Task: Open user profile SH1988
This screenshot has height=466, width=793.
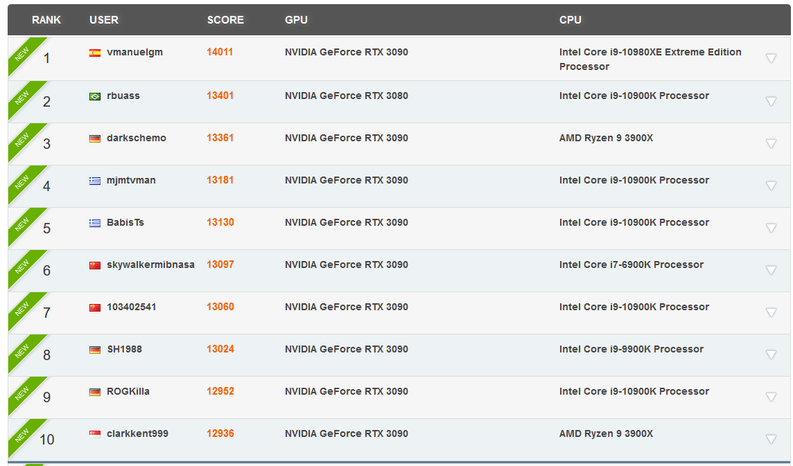Action: click(124, 349)
